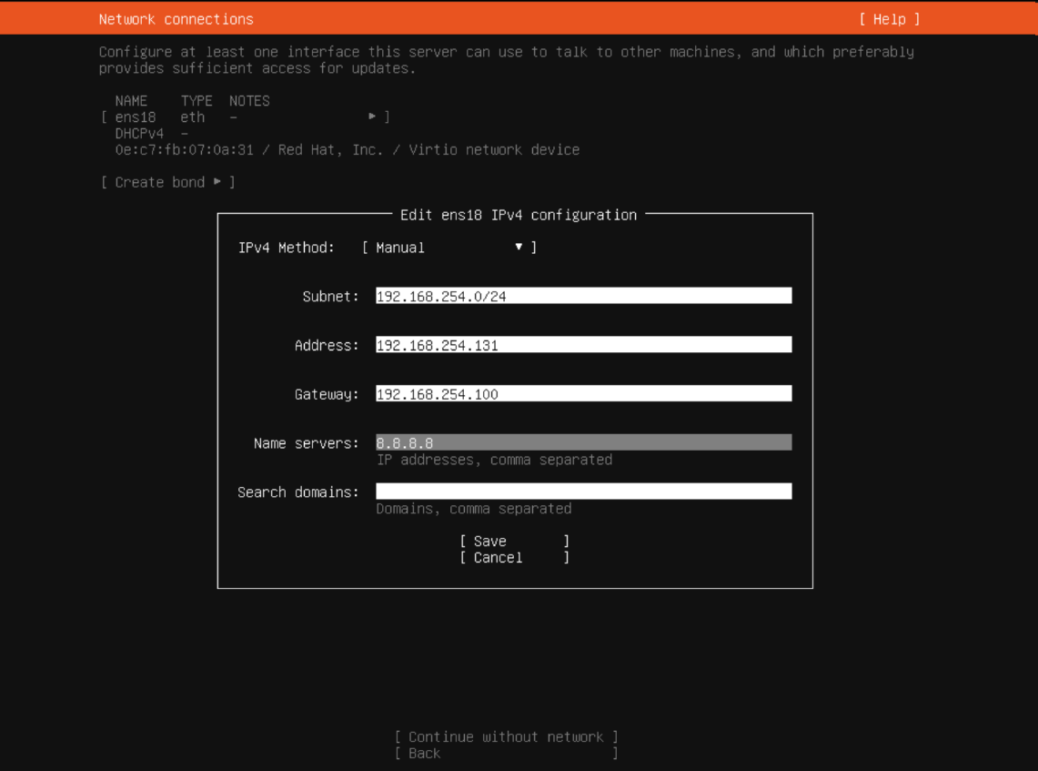Select the ens18 interface name

[x=136, y=117]
